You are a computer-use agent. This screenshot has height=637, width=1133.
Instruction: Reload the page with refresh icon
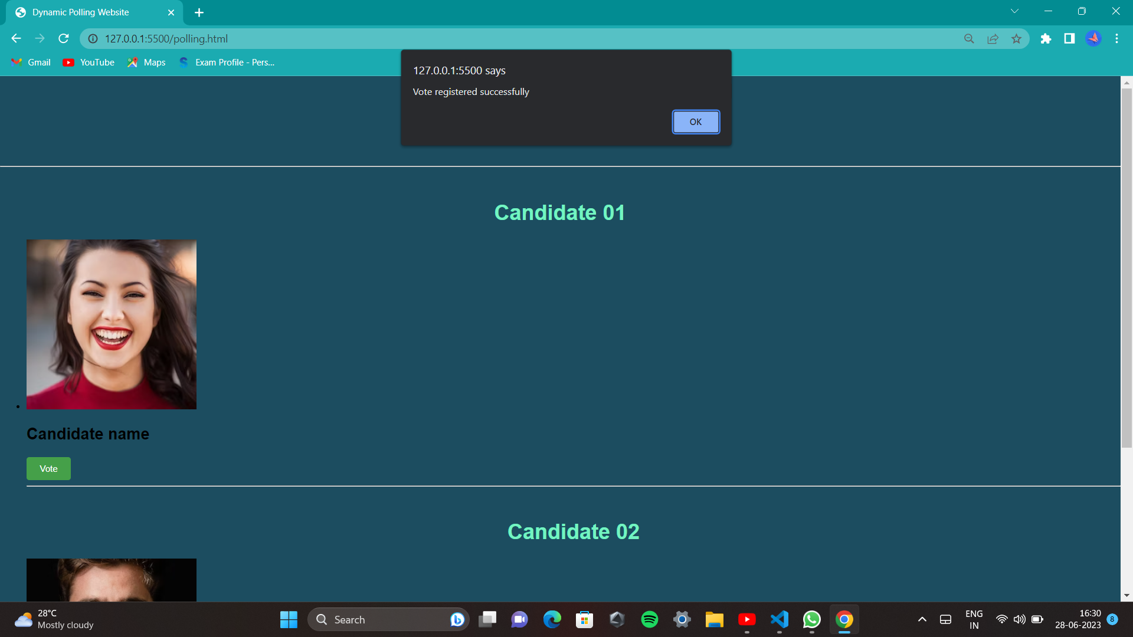click(x=64, y=38)
